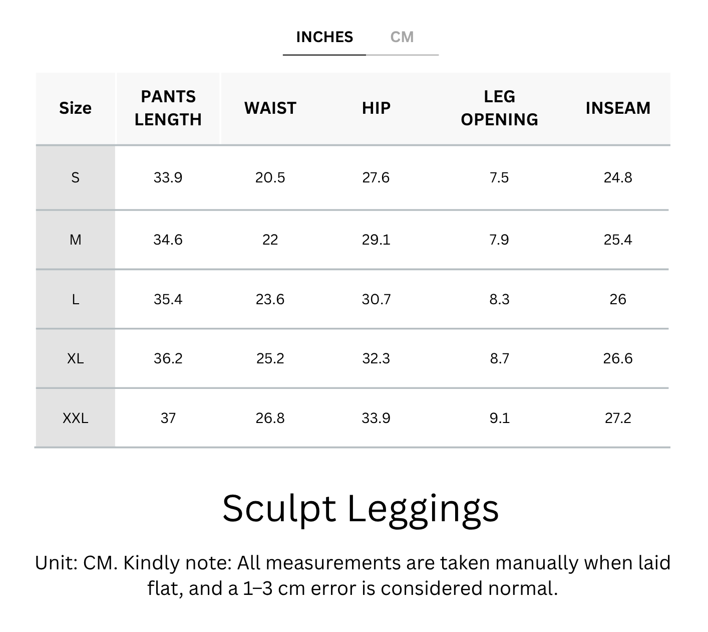Click the pants length value 37 for XXL
The width and height of the screenshot is (708, 632).
pos(168,418)
